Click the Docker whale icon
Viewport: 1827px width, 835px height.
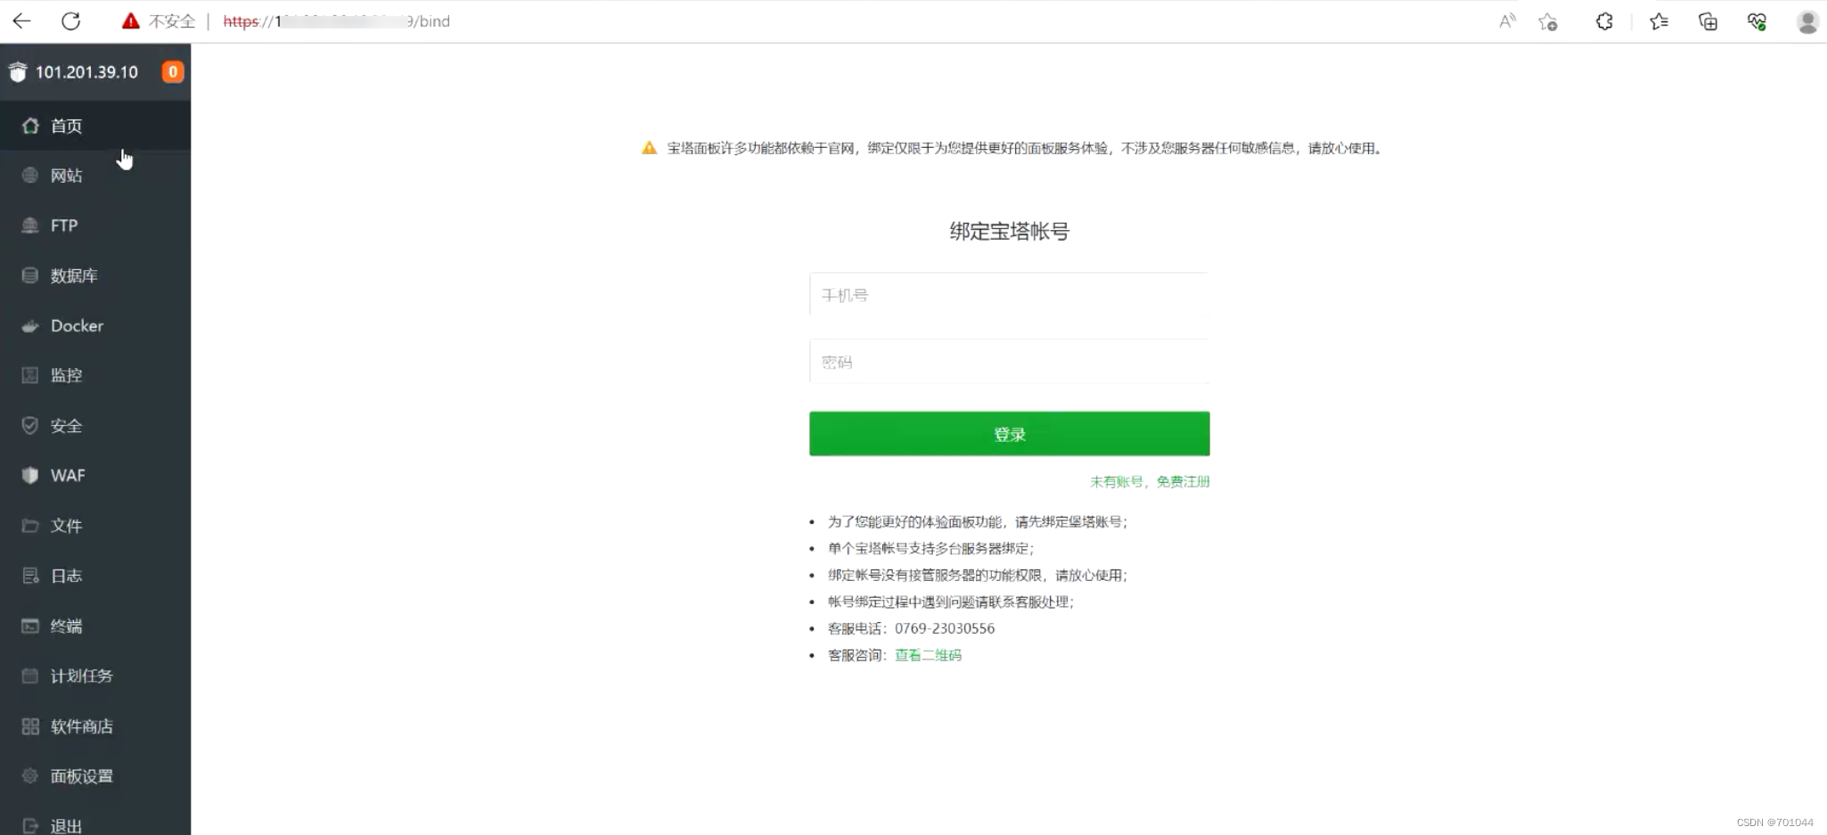[30, 326]
